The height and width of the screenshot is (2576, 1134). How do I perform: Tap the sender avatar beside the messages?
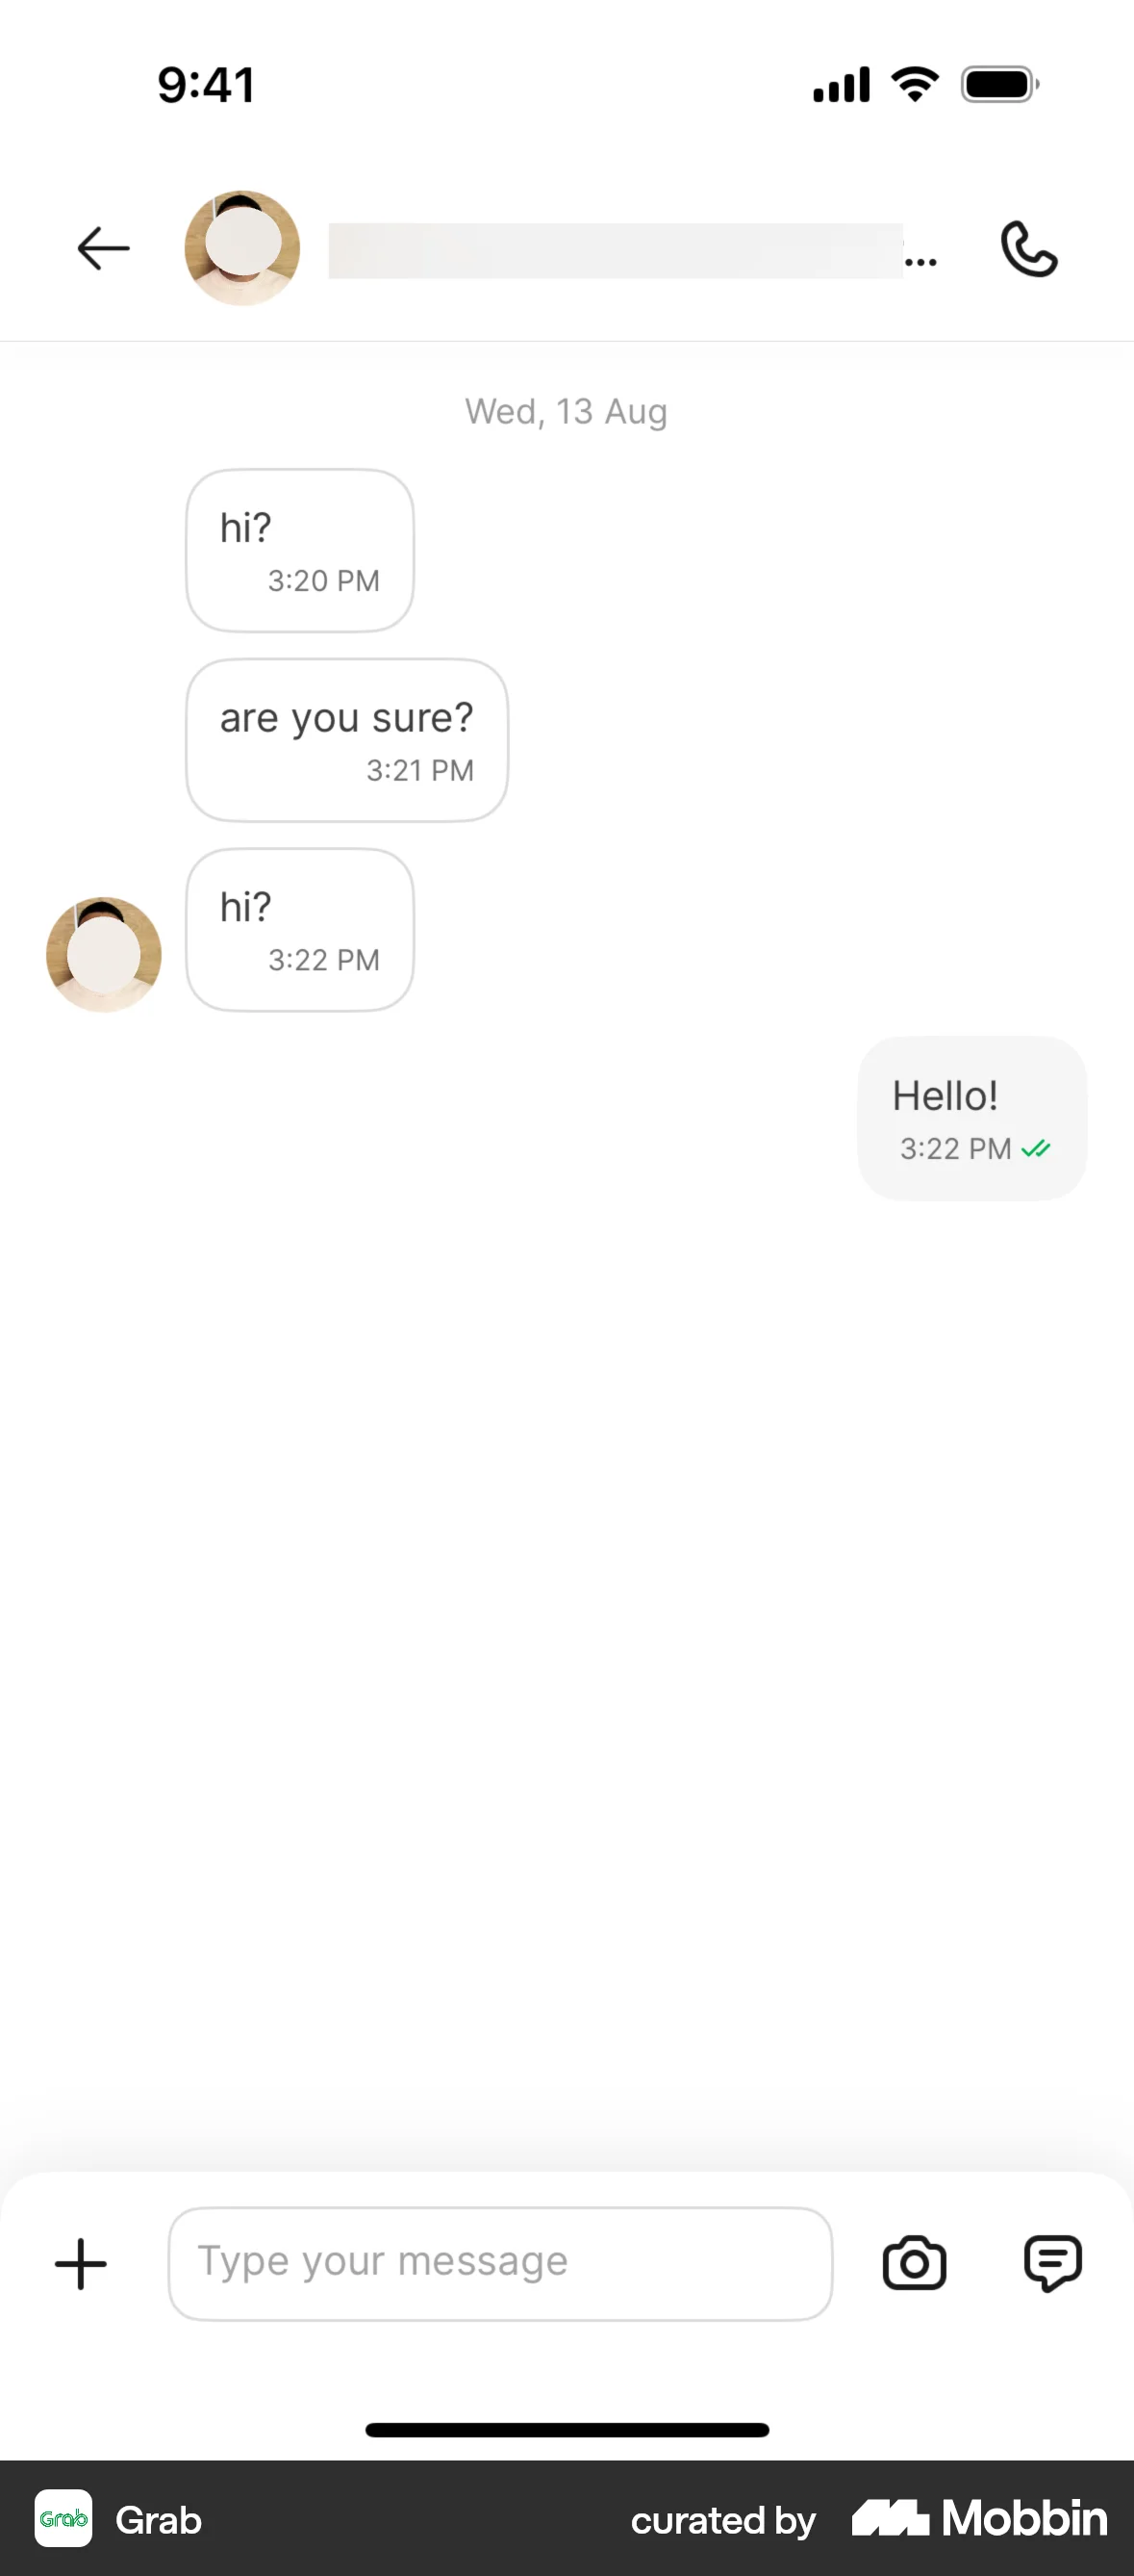(104, 954)
